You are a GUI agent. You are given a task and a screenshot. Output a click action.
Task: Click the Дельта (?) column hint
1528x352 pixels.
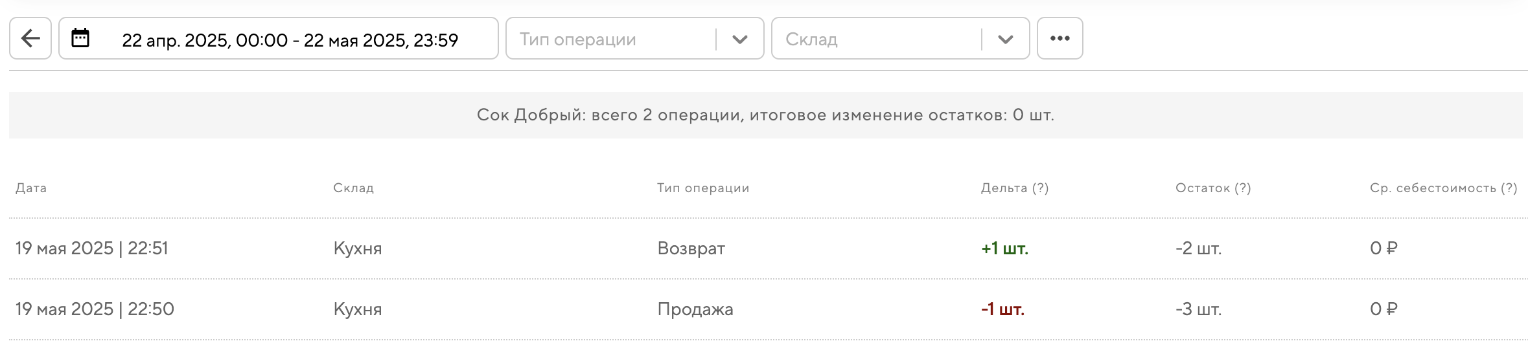point(1039,188)
